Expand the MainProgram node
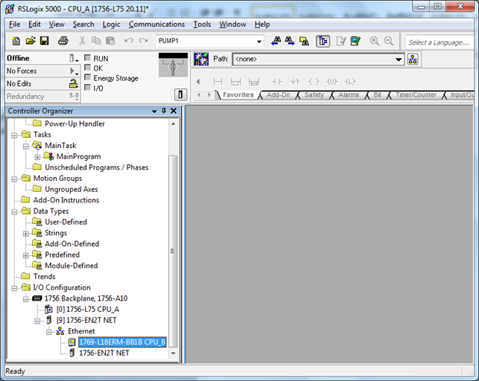This screenshot has width=479, height=381. (38, 157)
